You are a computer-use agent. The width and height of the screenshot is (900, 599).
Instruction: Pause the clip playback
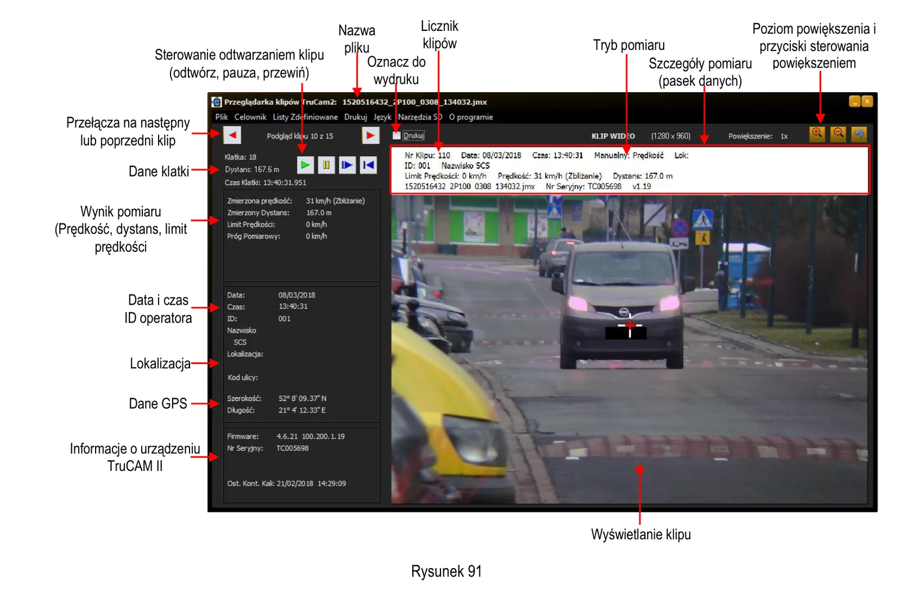pos(326,165)
